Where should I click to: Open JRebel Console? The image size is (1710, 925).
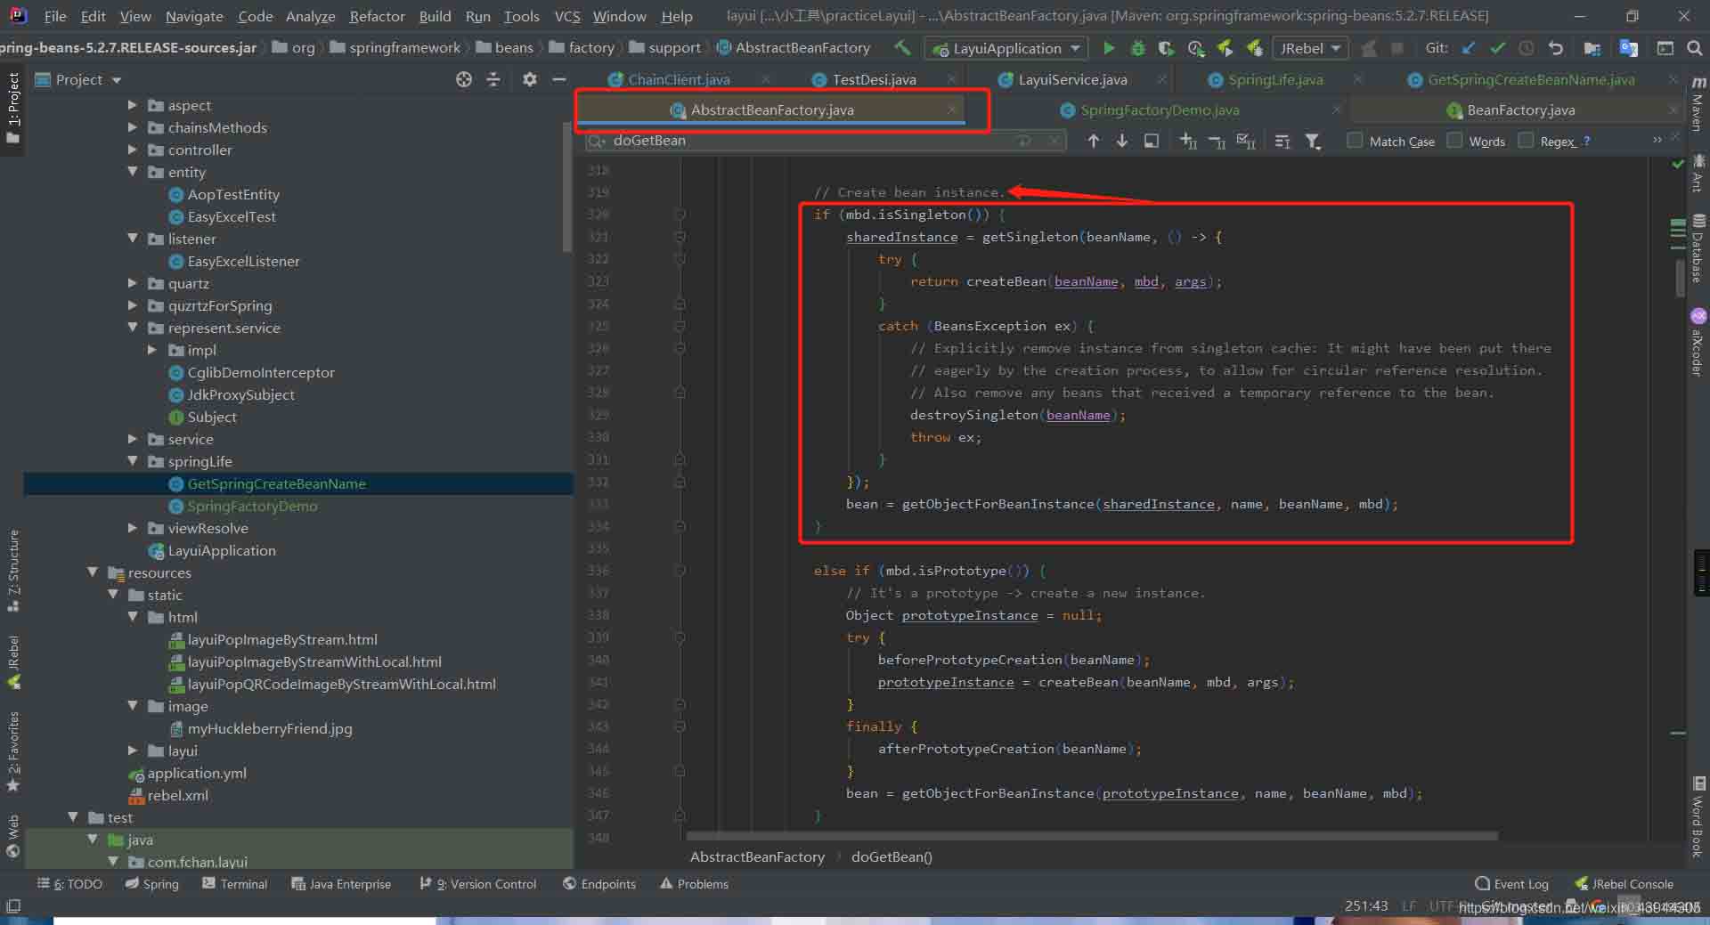pos(1624,884)
